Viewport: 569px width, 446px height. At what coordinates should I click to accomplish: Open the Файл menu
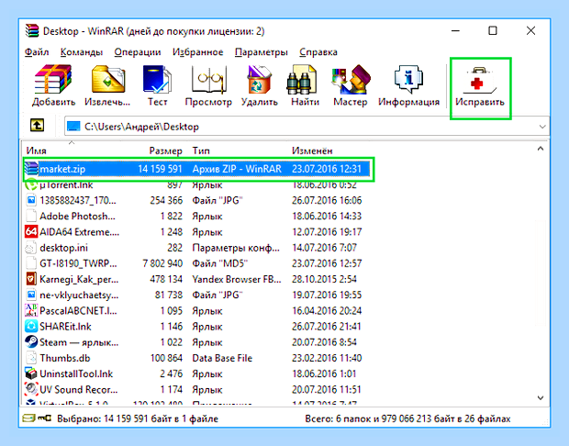[x=37, y=52]
